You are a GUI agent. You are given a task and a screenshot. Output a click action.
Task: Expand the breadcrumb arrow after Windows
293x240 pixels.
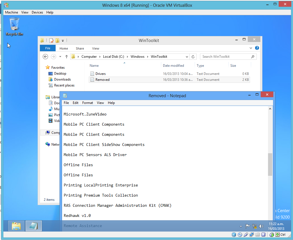point(147,57)
